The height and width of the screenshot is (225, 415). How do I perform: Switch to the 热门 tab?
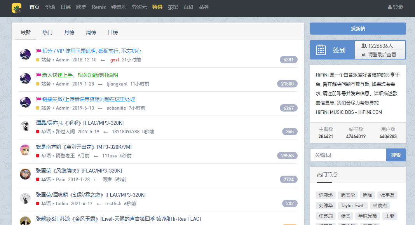tap(47, 32)
